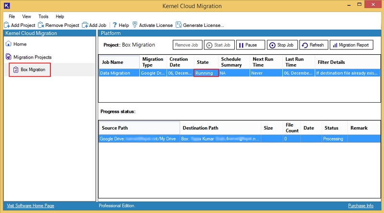Click the Processing status cell
The height and width of the screenshot is (213, 384).
[x=335, y=139]
